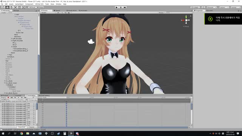The width and height of the screenshot is (242, 136).
Task: Open File Explorer from the Windows taskbar
Action: (28, 133)
